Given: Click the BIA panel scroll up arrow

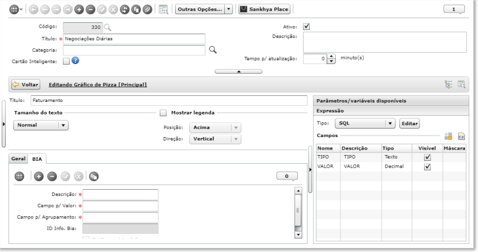Looking at the screenshot, I should [298, 191].
